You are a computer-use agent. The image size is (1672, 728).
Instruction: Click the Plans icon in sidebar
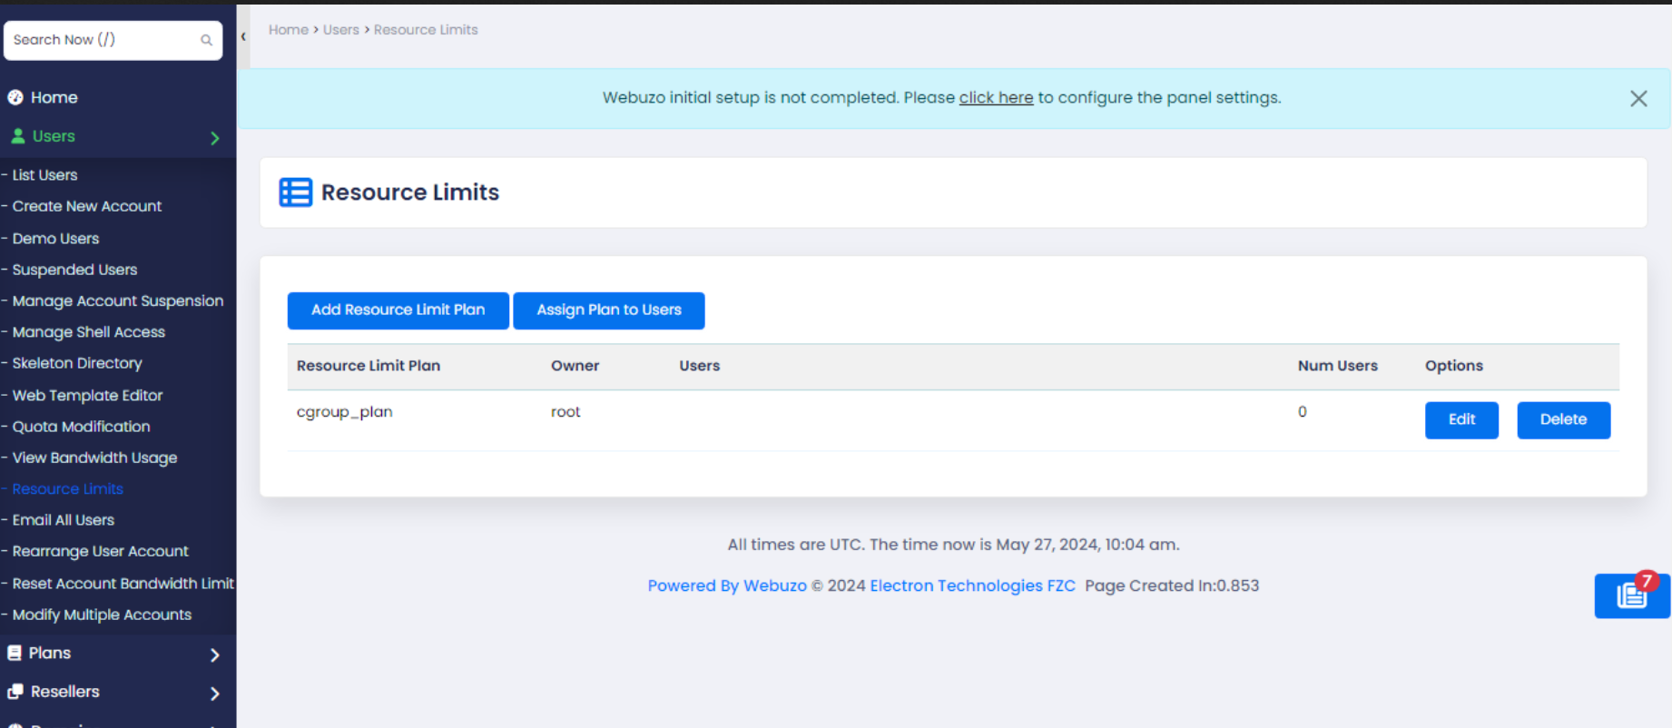tap(15, 654)
